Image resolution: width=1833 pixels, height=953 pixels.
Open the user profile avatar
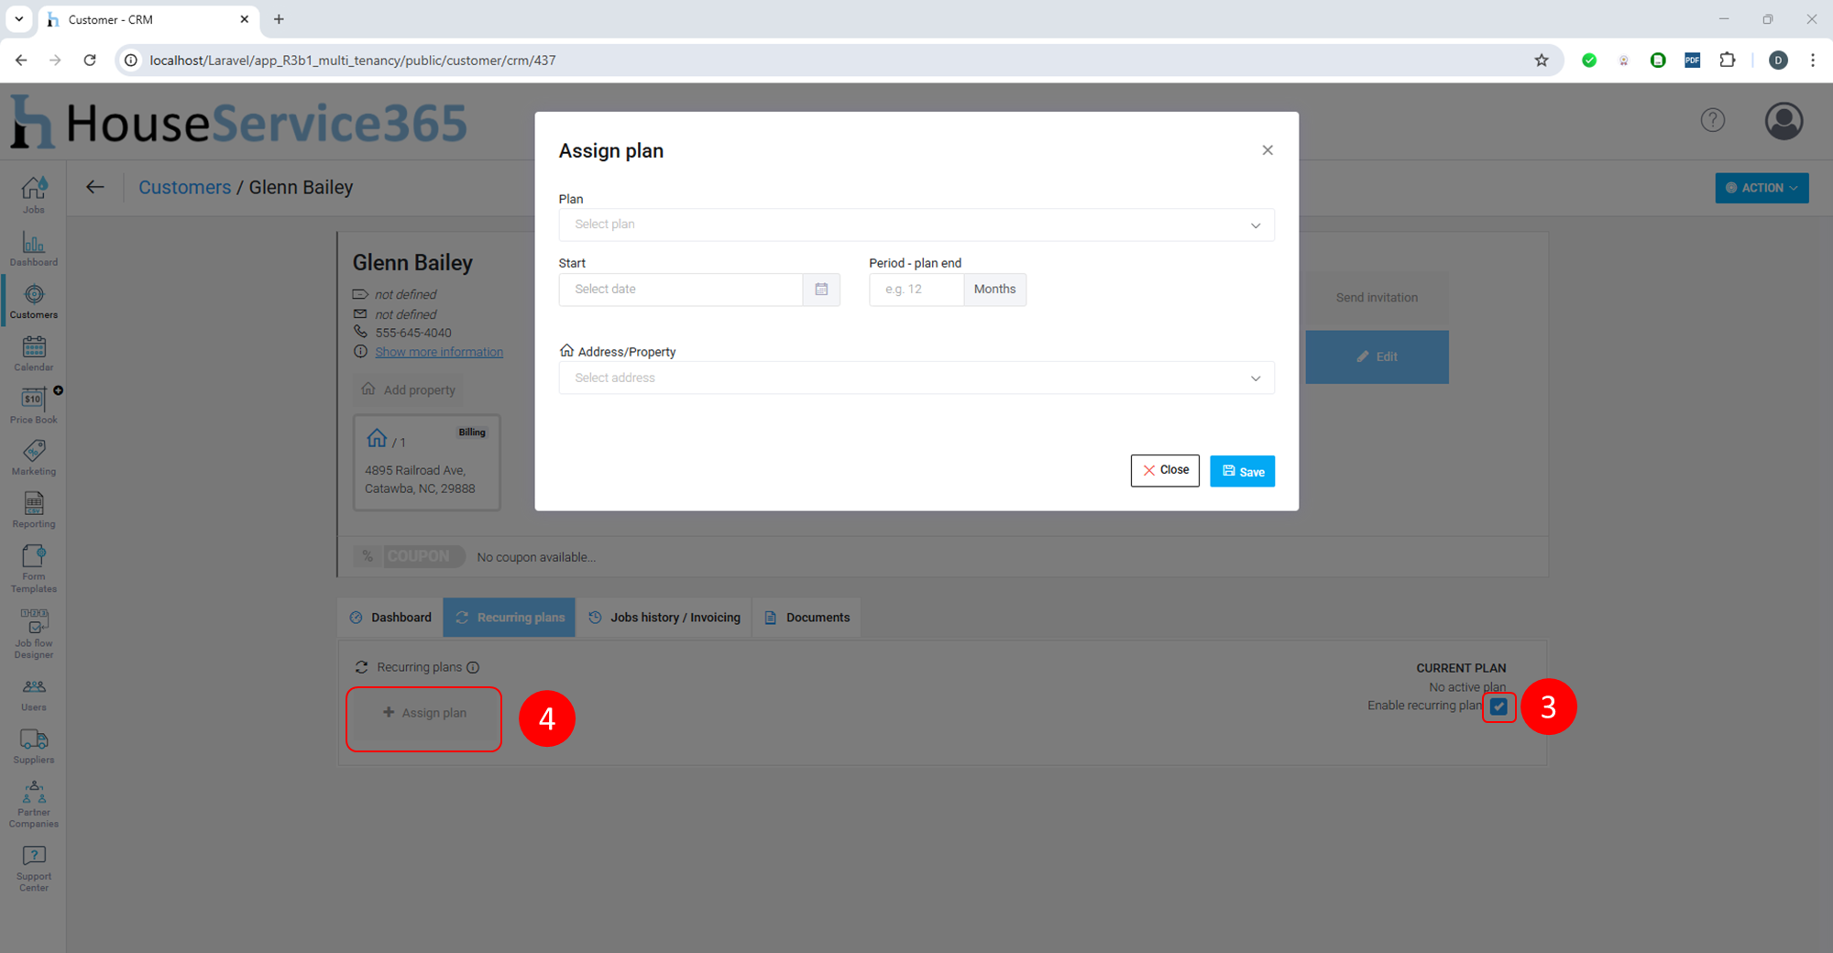click(1784, 121)
